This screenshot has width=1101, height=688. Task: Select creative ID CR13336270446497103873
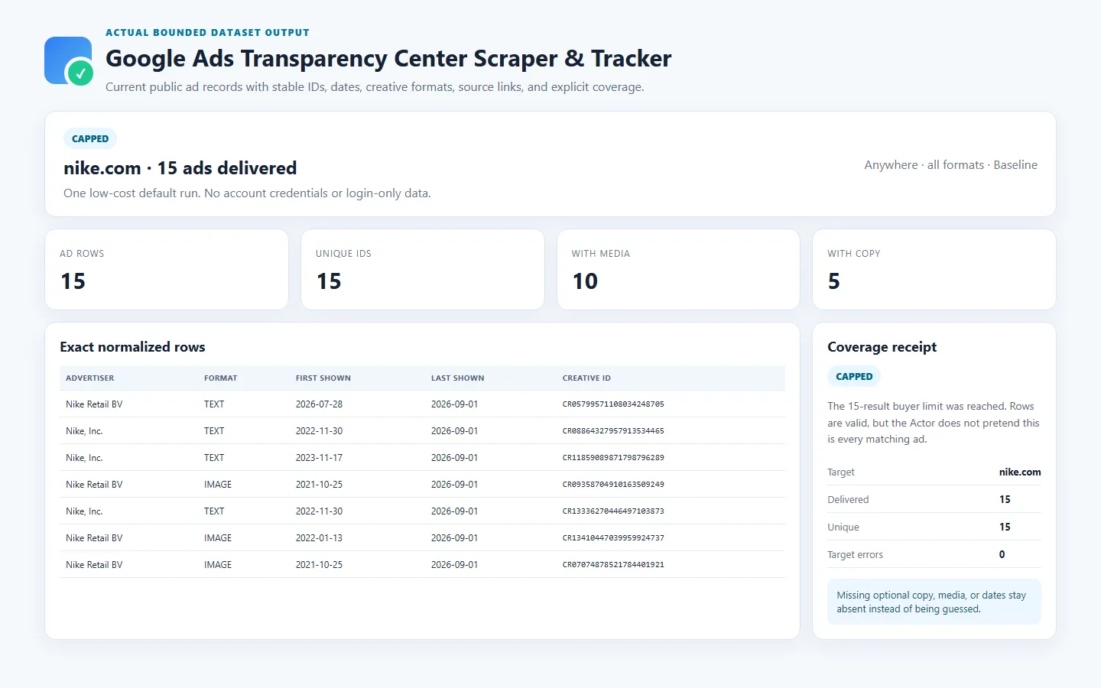point(613,511)
